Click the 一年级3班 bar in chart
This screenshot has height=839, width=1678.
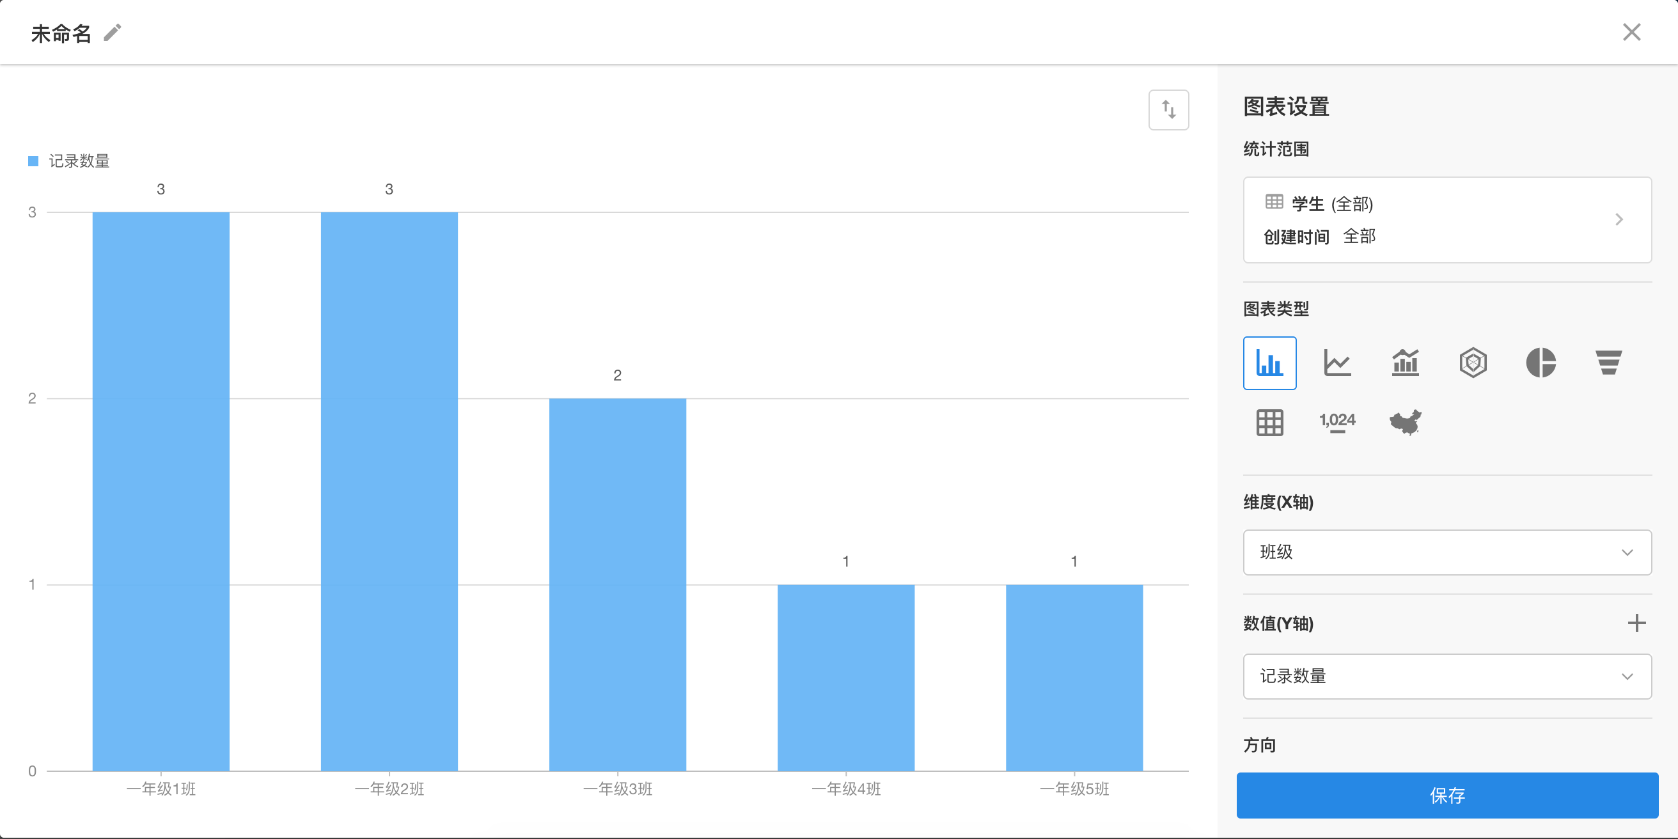617,584
